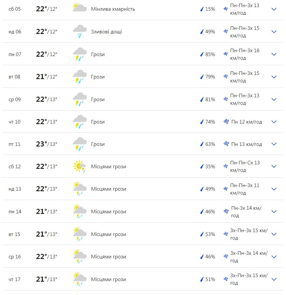Click the 23°/13° temperature for пт 11
This screenshot has width=286, height=295.
click(x=46, y=144)
